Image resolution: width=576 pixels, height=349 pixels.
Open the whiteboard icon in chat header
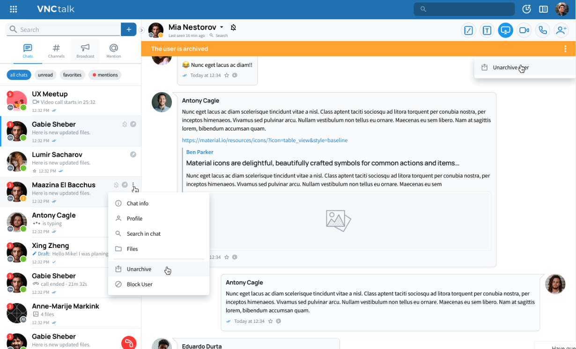click(468, 30)
